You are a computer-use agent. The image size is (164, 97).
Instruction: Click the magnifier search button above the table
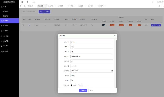41,12
